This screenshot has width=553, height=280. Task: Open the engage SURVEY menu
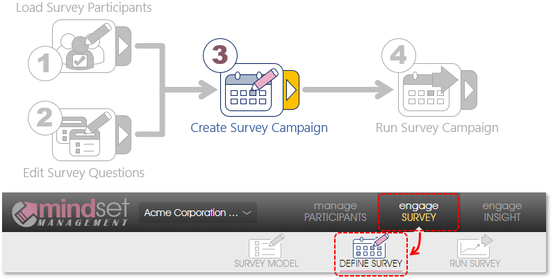tap(419, 212)
